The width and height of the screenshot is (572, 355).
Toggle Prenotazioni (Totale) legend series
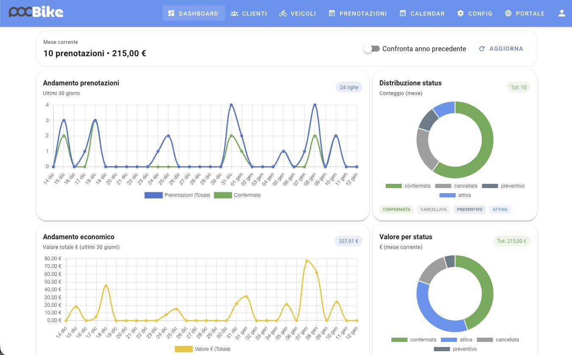tap(177, 195)
